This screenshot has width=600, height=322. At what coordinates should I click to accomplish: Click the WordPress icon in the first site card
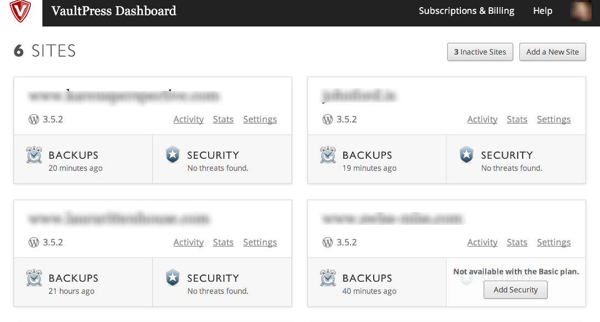pyautogui.click(x=34, y=119)
